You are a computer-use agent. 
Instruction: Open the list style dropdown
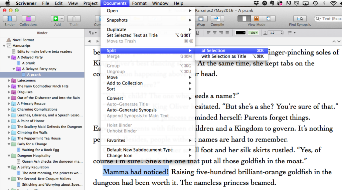click(291, 33)
